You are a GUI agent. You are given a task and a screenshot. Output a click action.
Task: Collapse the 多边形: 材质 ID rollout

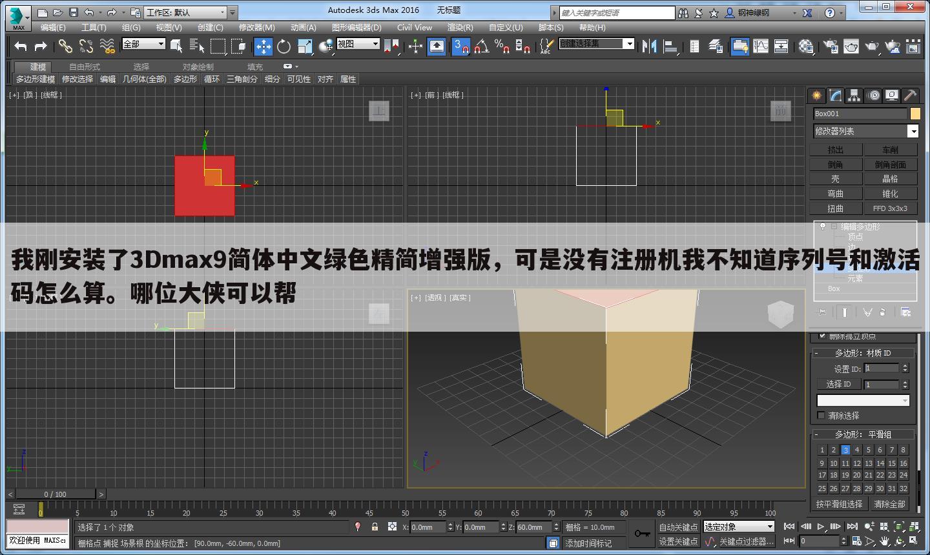[x=863, y=353]
